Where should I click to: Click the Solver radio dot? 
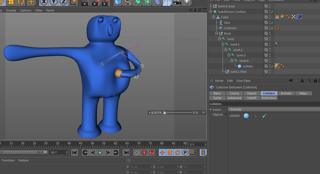[x=210, y=109]
